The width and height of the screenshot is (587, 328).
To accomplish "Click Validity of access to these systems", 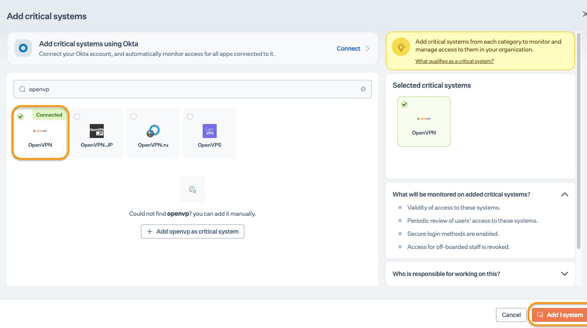I will (453, 207).
